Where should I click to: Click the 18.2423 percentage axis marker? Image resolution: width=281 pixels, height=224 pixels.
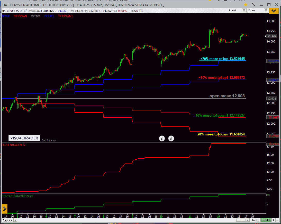click(273, 144)
